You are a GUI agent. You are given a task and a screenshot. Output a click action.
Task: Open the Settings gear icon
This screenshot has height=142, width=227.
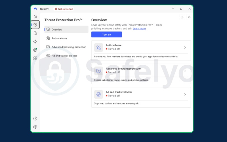pyautogui.click(x=35, y=127)
